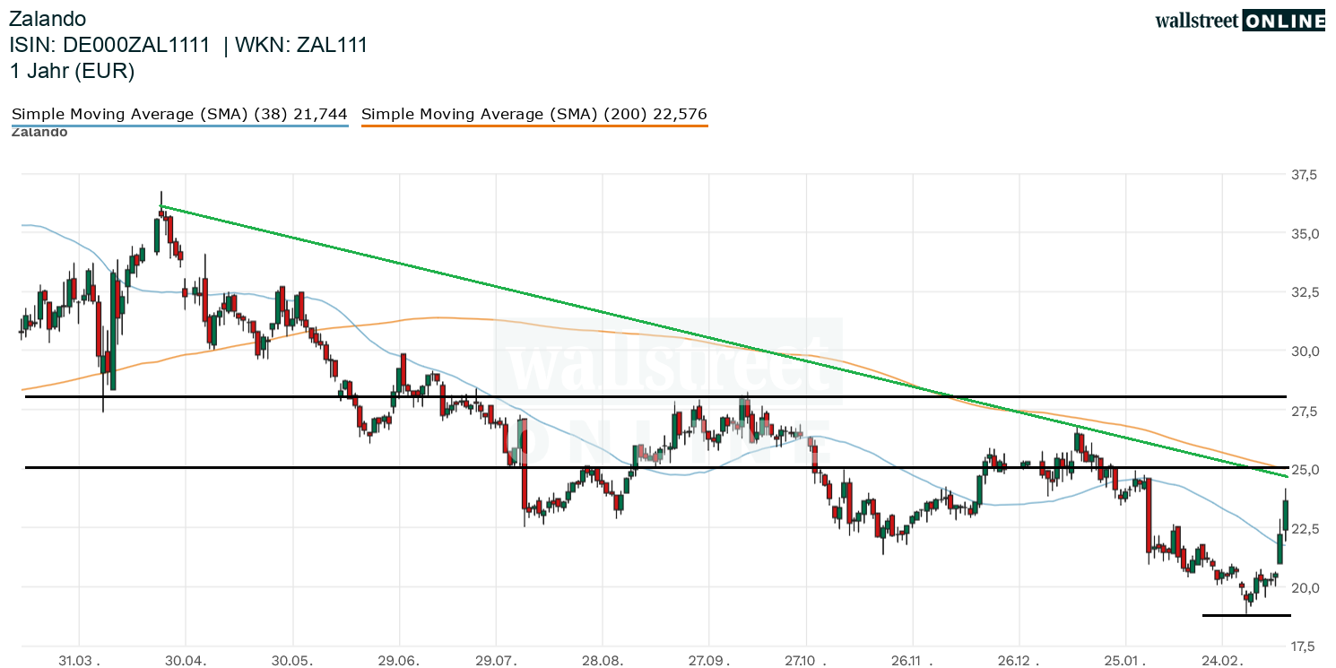Toggle the SMA (38) legend entry
This screenshot has width=1336, height=668.
(179, 114)
